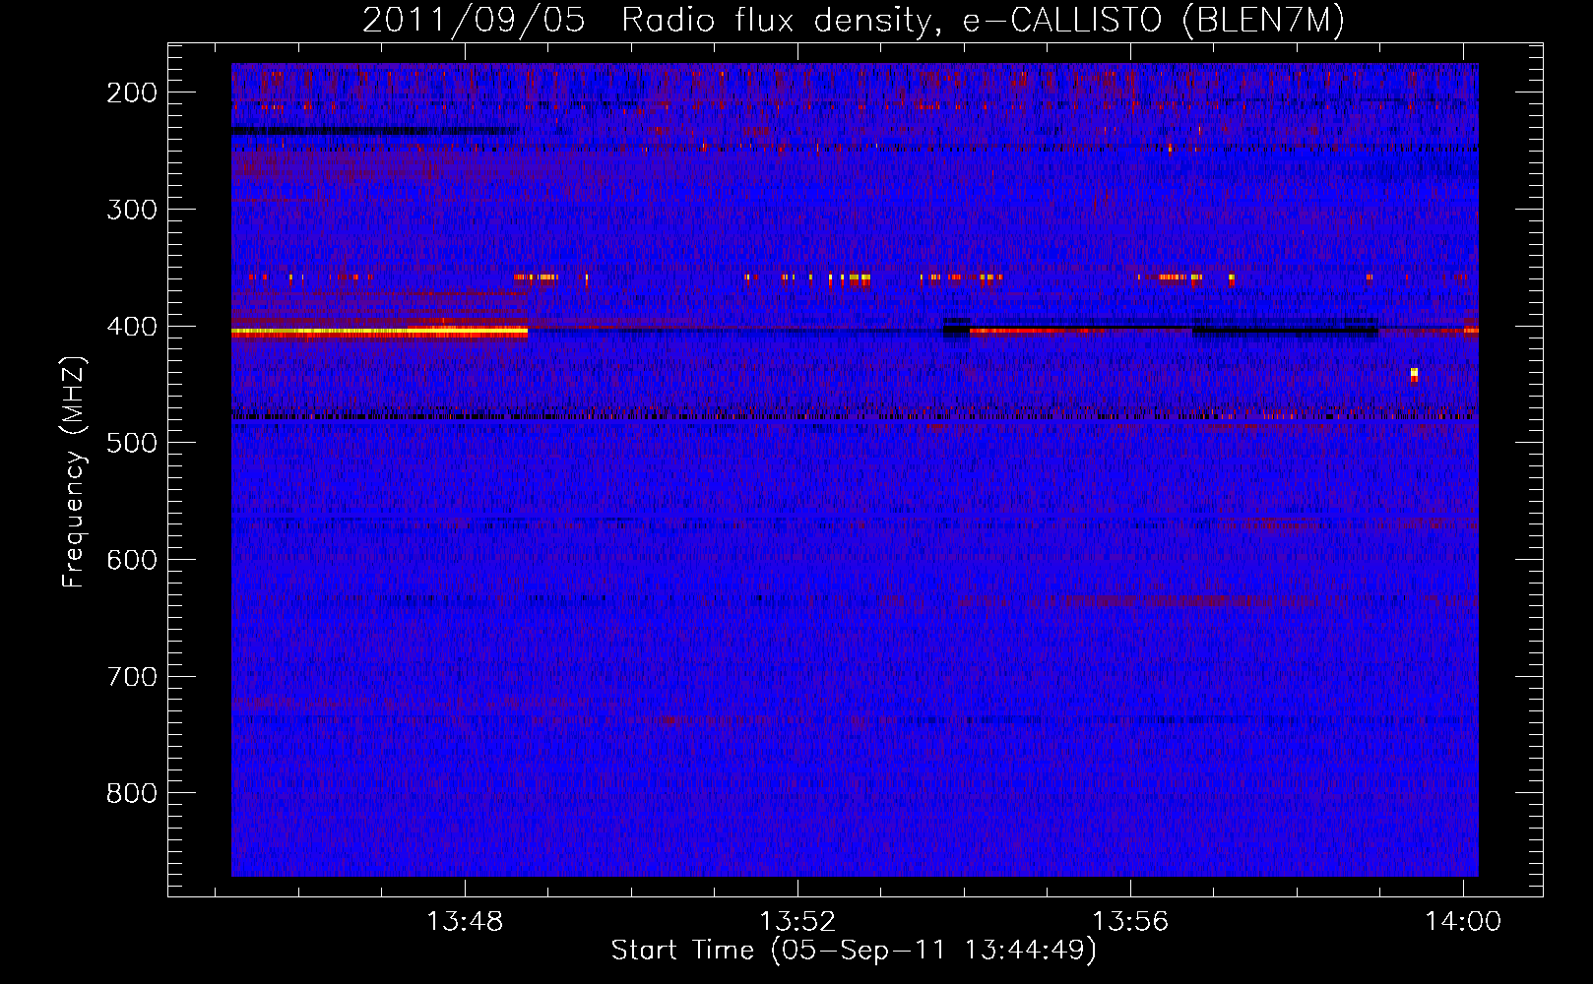This screenshot has width=1593, height=984.
Task: Select the Frequency (MHZ) axis label
Action: 74,472
